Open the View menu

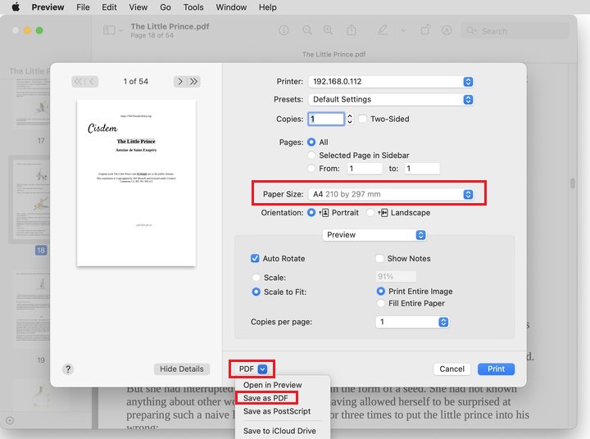[138, 7]
